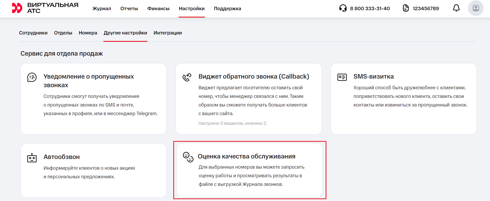Open the notifications bell

coord(456,8)
